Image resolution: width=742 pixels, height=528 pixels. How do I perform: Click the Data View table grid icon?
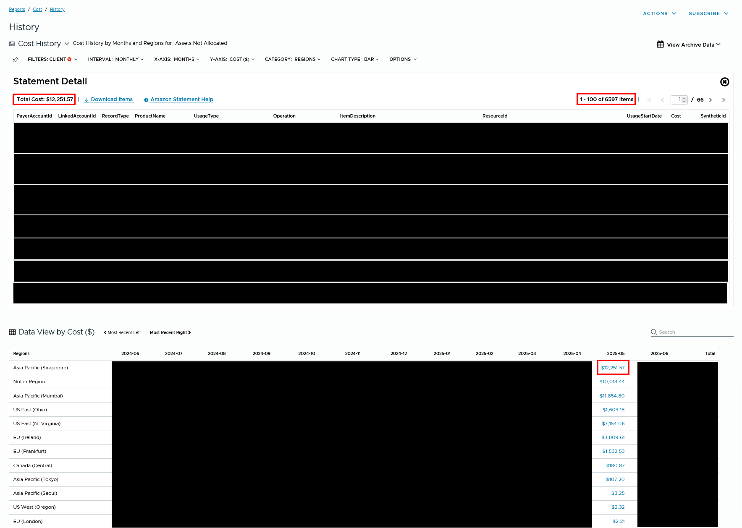click(x=13, y=332)
